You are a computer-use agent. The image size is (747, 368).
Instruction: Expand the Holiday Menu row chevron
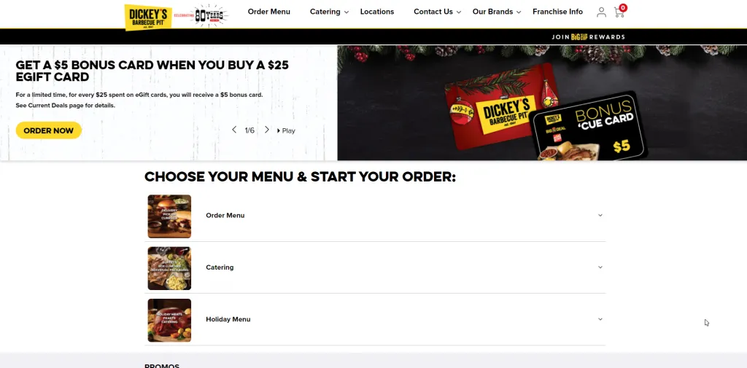(x=600, y=319)
